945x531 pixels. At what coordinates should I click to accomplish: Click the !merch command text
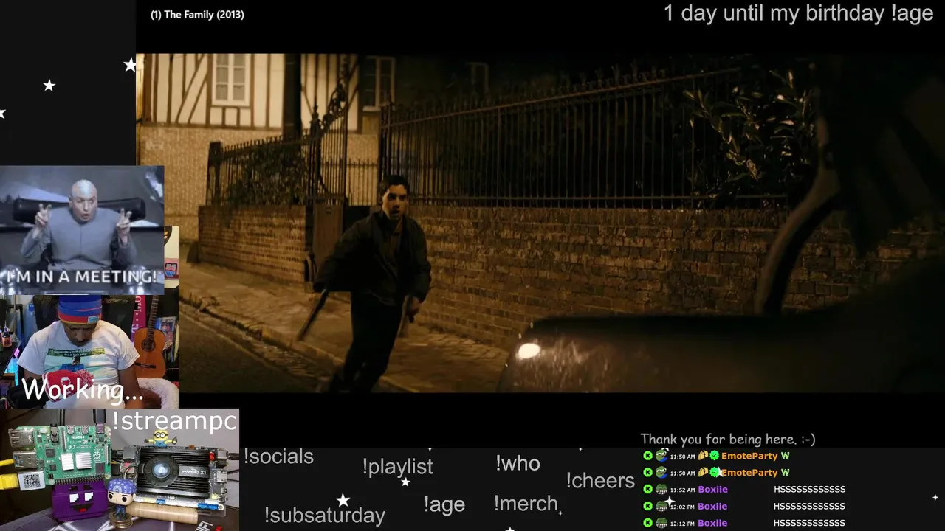pos(526,503)
